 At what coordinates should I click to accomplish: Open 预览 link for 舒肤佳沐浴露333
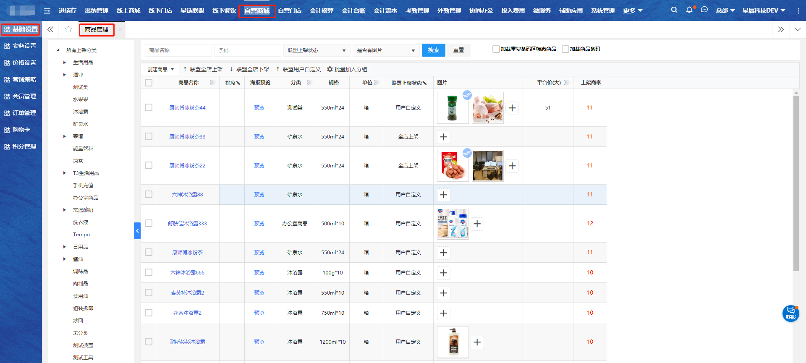coord(259,224)
